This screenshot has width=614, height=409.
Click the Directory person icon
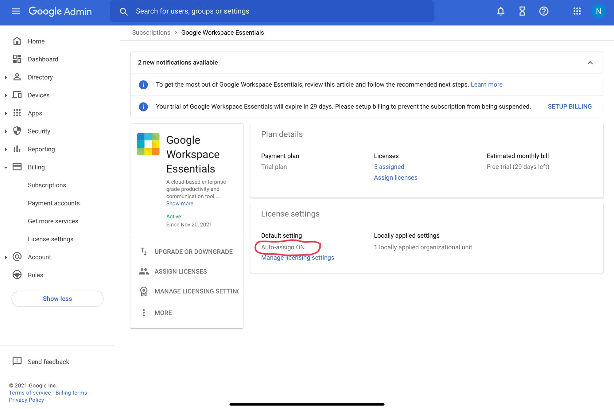pos(17,77)
